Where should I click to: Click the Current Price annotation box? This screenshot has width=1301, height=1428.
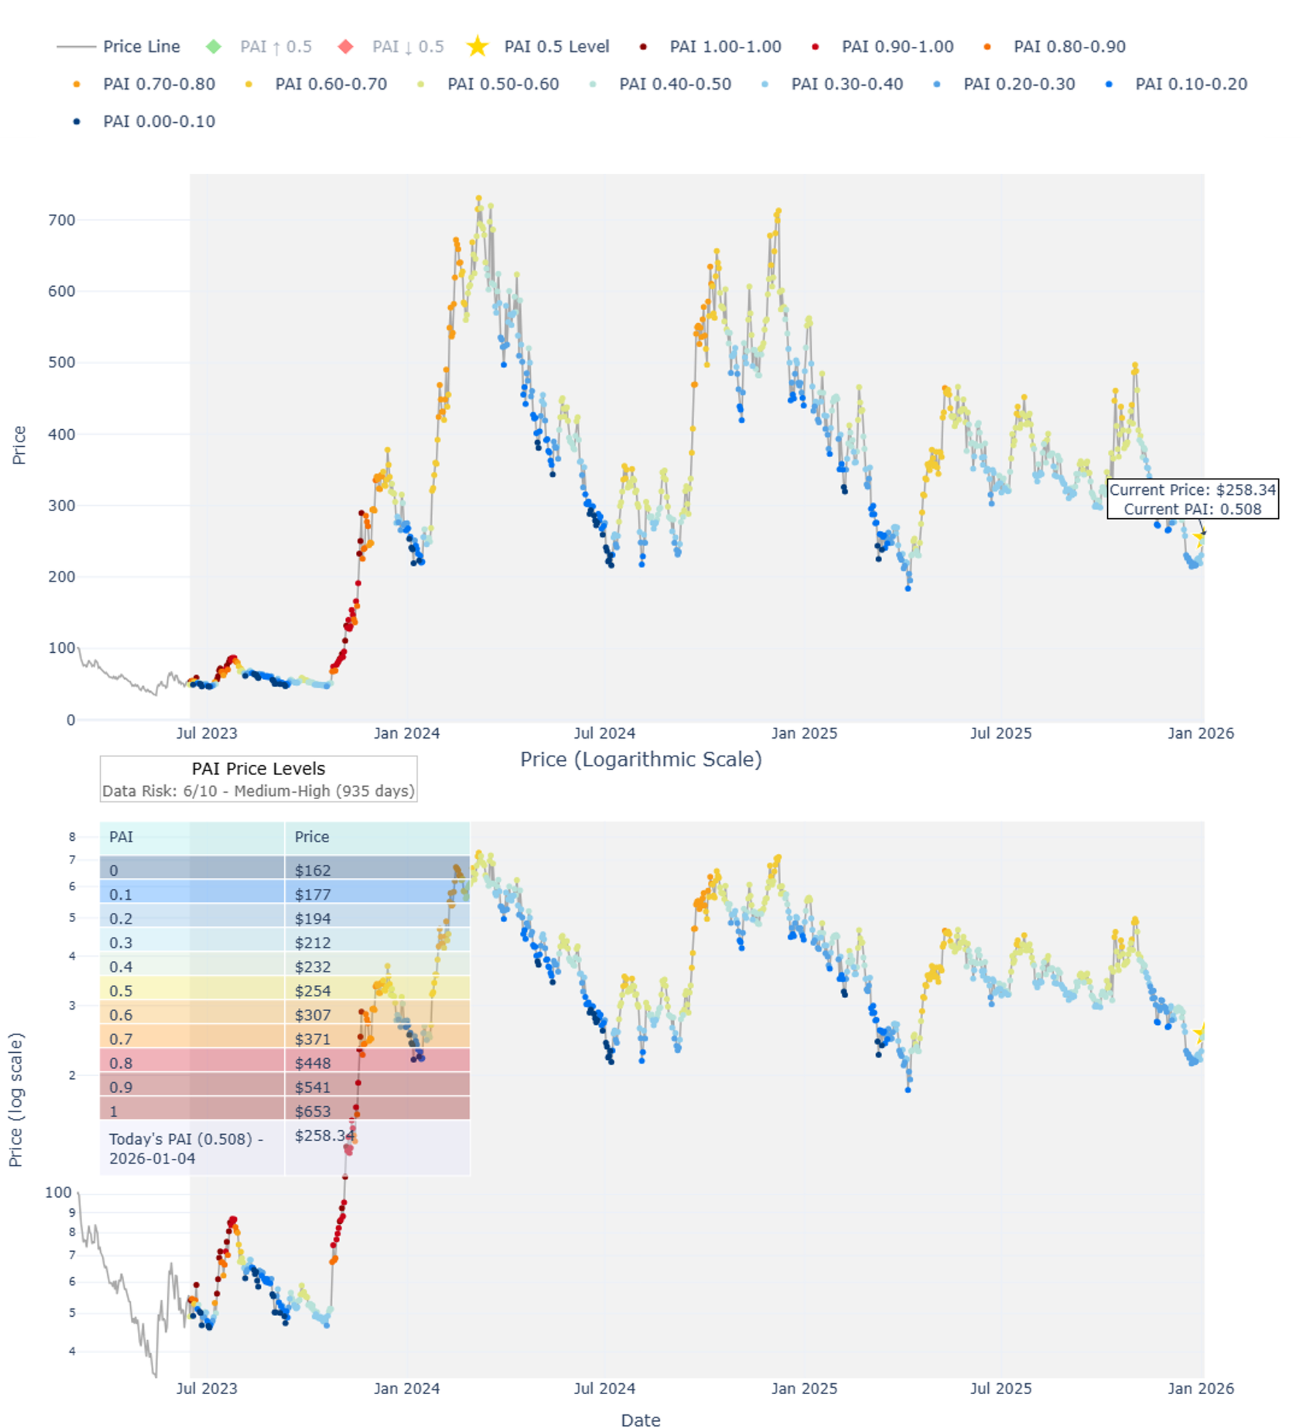click(1192, 499)
